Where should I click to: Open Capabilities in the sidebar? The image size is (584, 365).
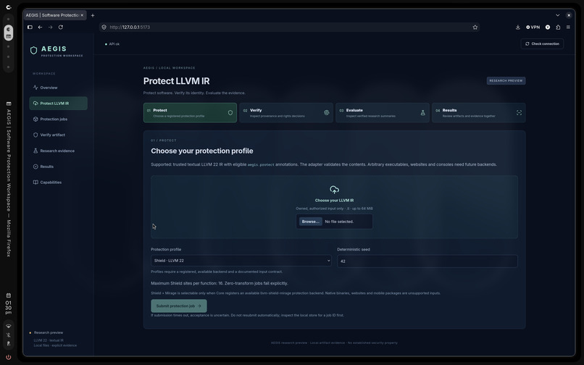click(x=58, y=182)
